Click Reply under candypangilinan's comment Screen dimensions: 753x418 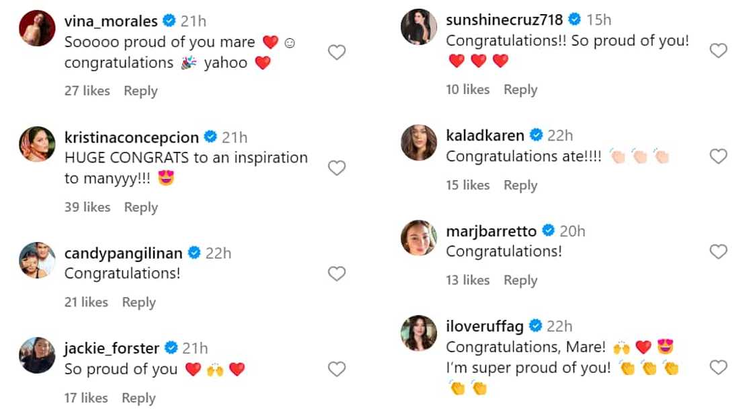pos(138,302)
